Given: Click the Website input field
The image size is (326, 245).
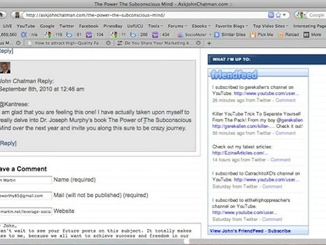Looking at the screenshot, I should (x=26, y=211).
